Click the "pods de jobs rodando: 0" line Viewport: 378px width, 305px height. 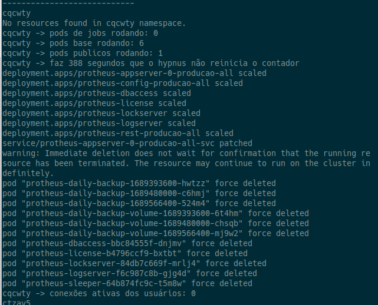[80, 33]
